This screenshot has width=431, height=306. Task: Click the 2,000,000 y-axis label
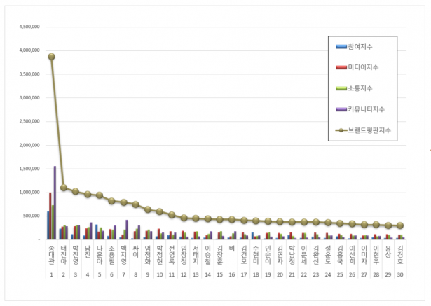click(x=26, y=146)
